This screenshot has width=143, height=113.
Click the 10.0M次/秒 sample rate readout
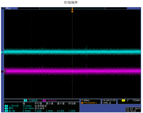[x=109, y=100]
